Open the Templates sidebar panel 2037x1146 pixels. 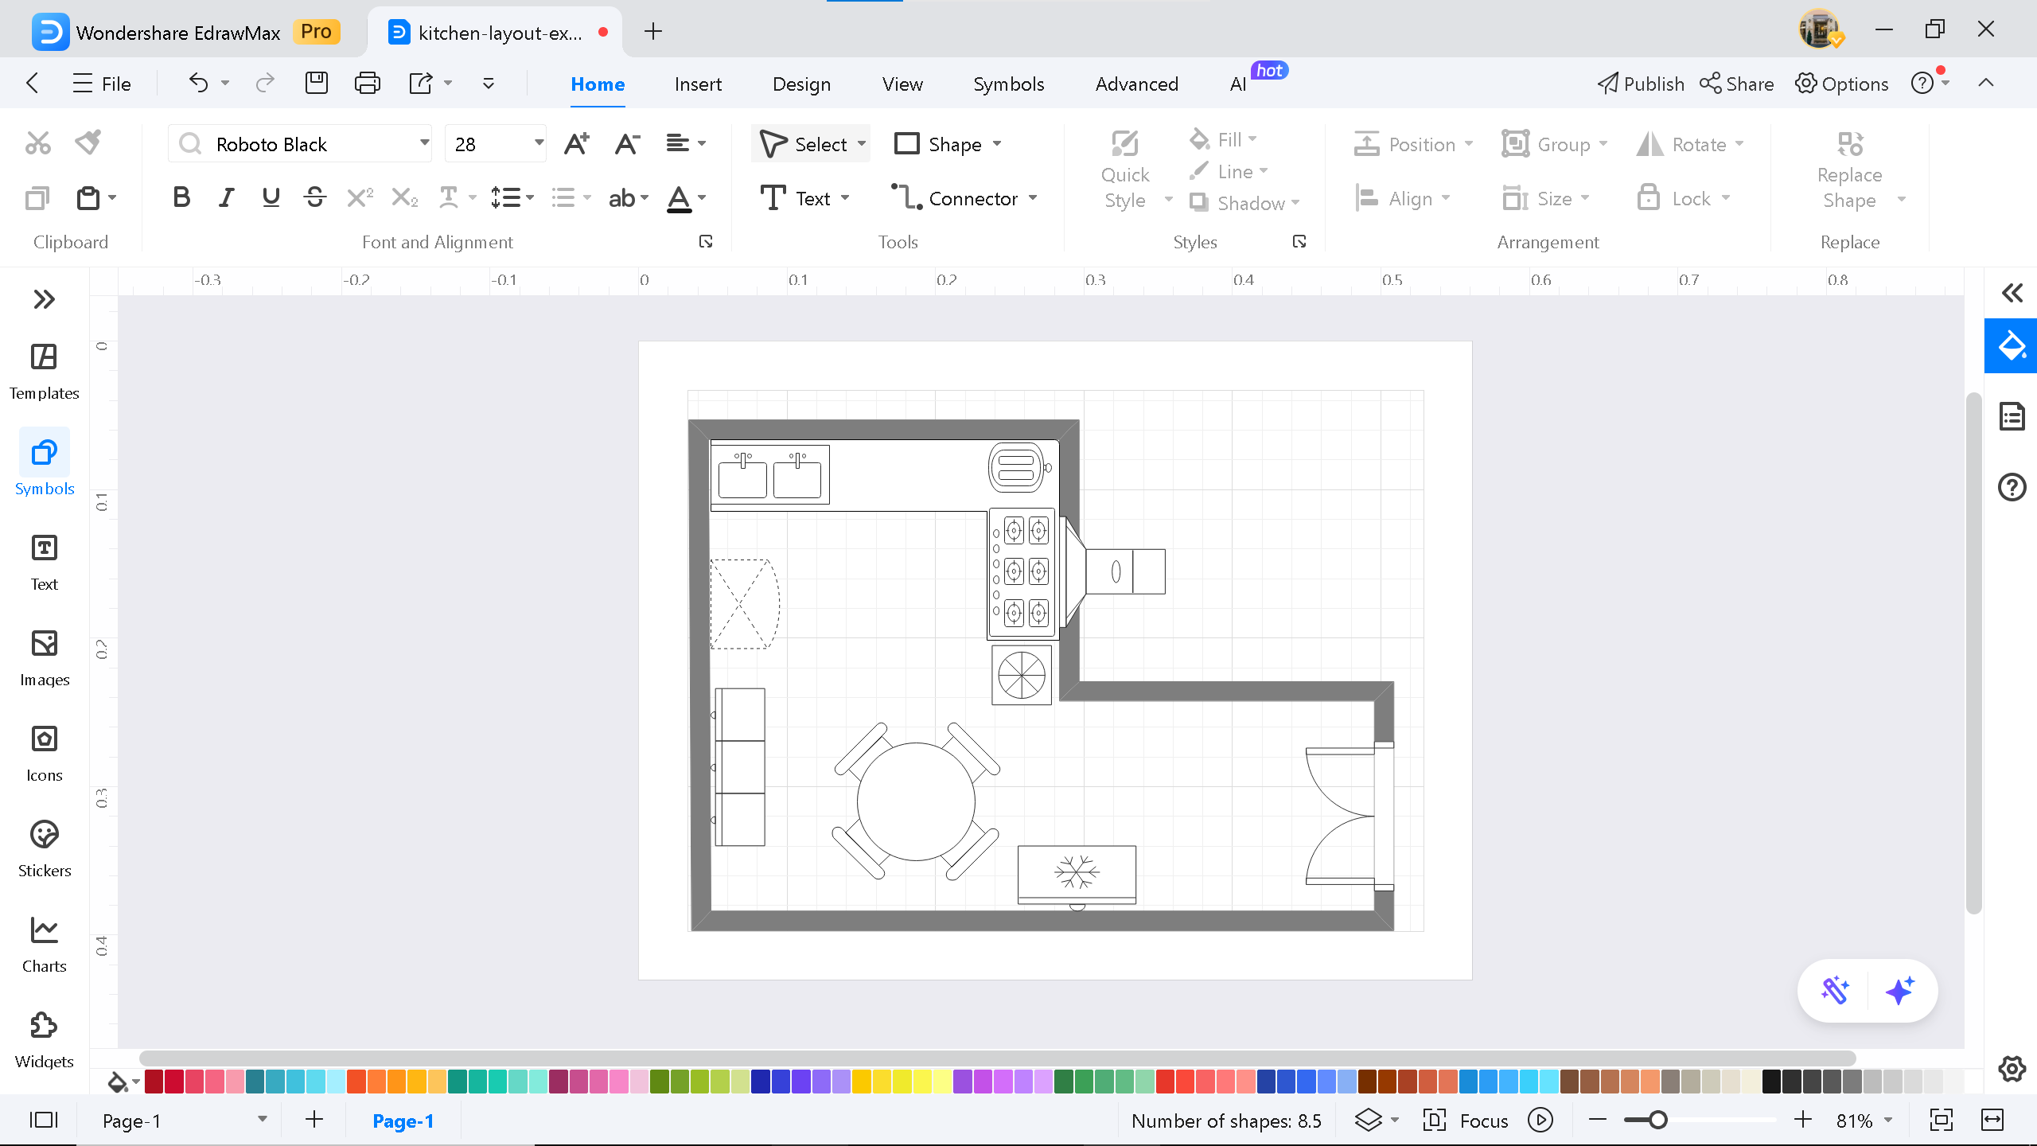coord(44,371)
